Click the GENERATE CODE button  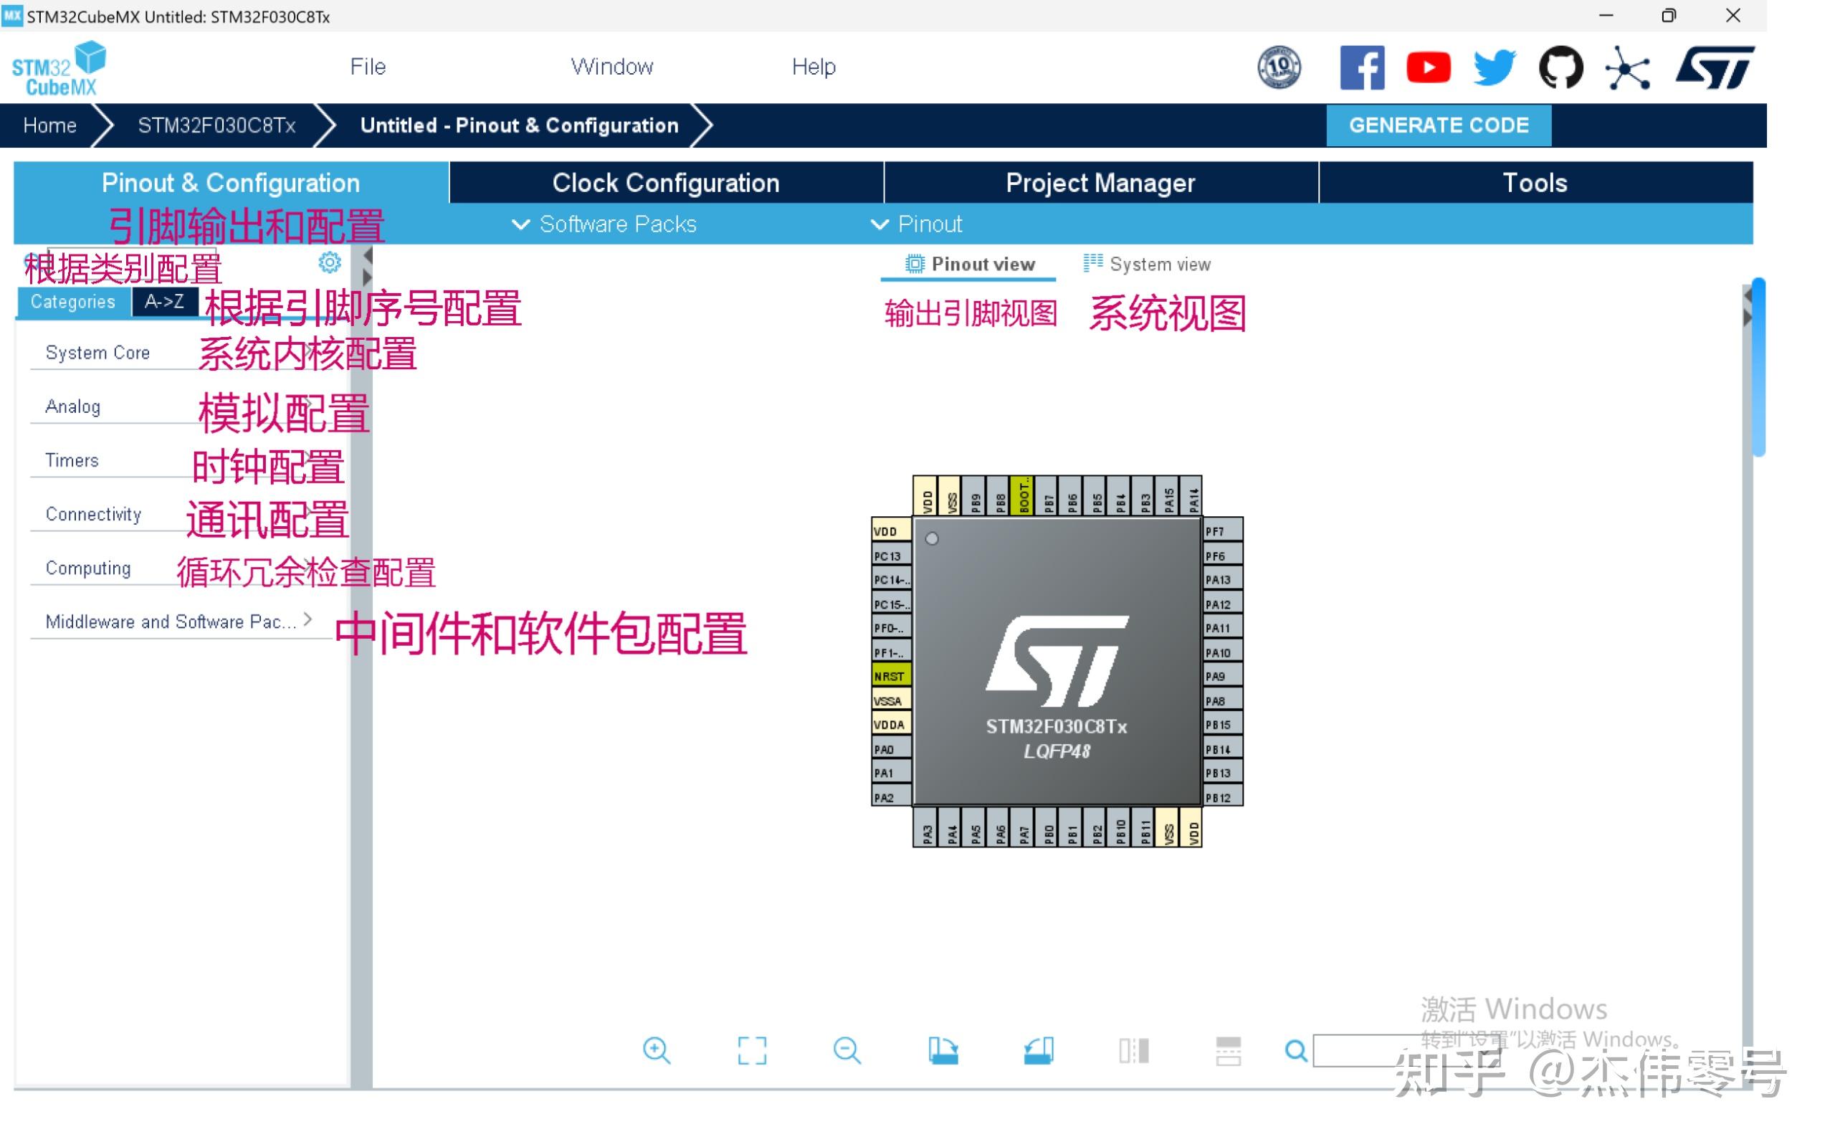[x=1438, y=125]
